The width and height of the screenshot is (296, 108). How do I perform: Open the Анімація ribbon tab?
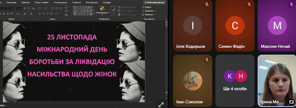coord(25,2)
